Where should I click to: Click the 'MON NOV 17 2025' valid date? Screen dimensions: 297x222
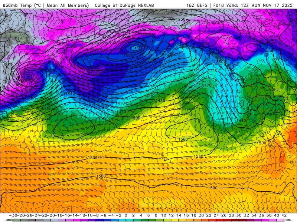(272, 5)
